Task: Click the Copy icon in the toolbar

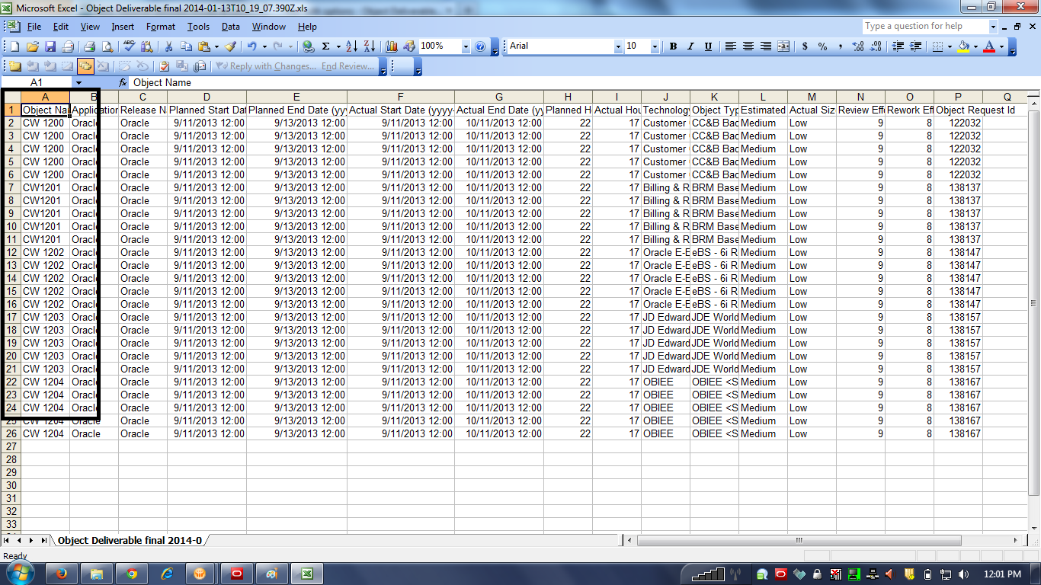Action: point(186,46)
